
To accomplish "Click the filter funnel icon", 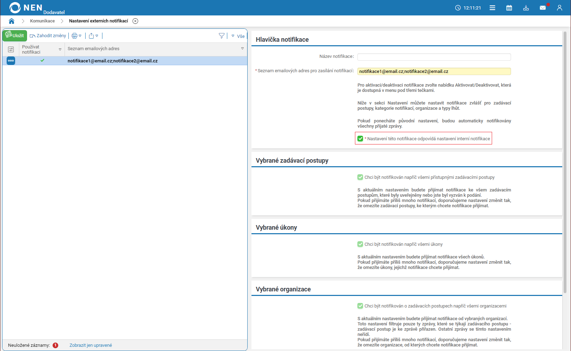I will point(221,36).
